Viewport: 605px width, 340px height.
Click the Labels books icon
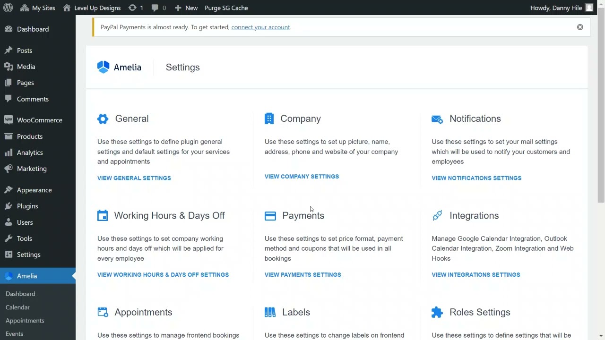pyautogui.click(x=270, y=312)
